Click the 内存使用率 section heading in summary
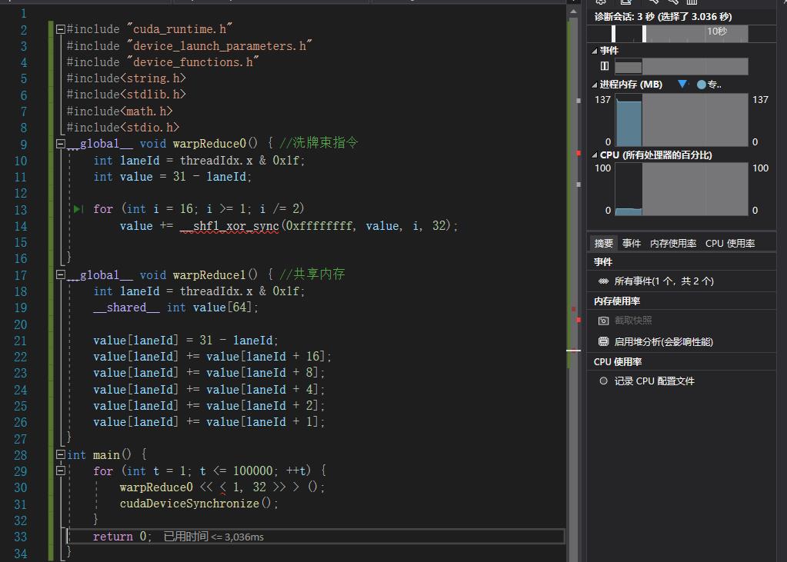 (617, 301)
